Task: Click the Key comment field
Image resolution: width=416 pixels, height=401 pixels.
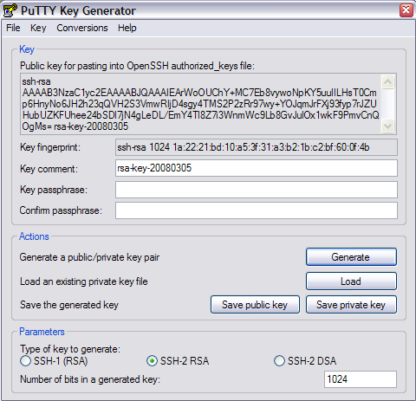Action: click(257, 168)
